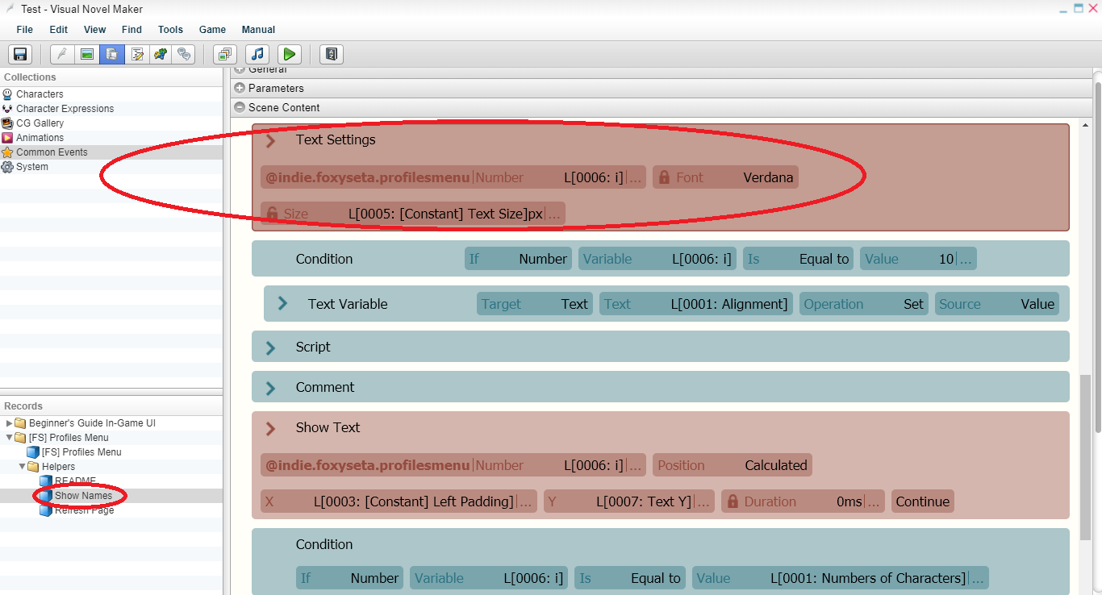The image size is (1102, 595).
Task: Click the notepad with pencil icon
Action: [136, 54]
